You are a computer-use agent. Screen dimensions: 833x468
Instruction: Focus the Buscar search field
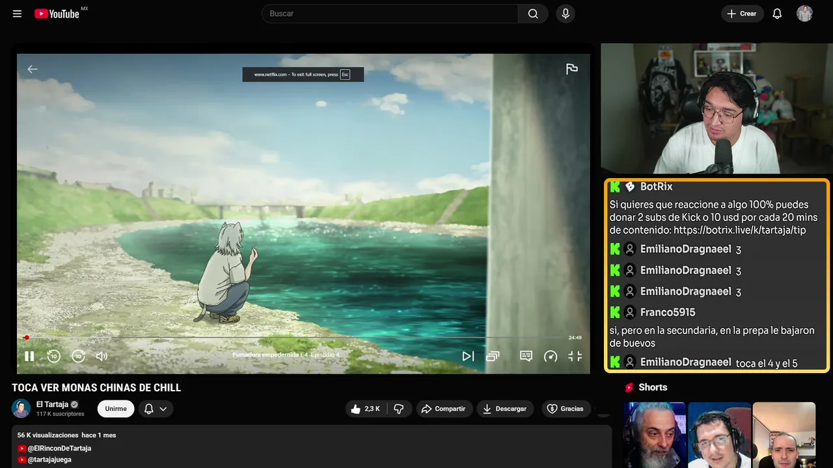tap(390, 14)
